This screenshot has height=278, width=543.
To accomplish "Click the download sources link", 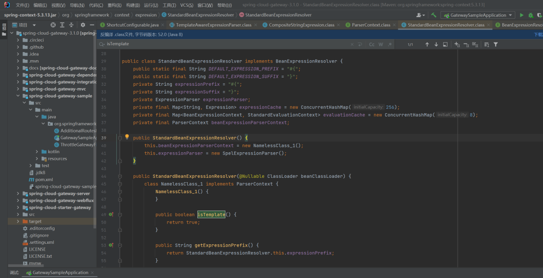I will coord(538,35).
